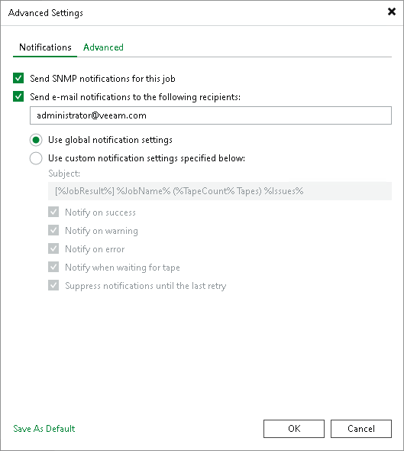Screen dimensions: 404x451
Task: Click the Subject text field
Action: tap(220, 191)
